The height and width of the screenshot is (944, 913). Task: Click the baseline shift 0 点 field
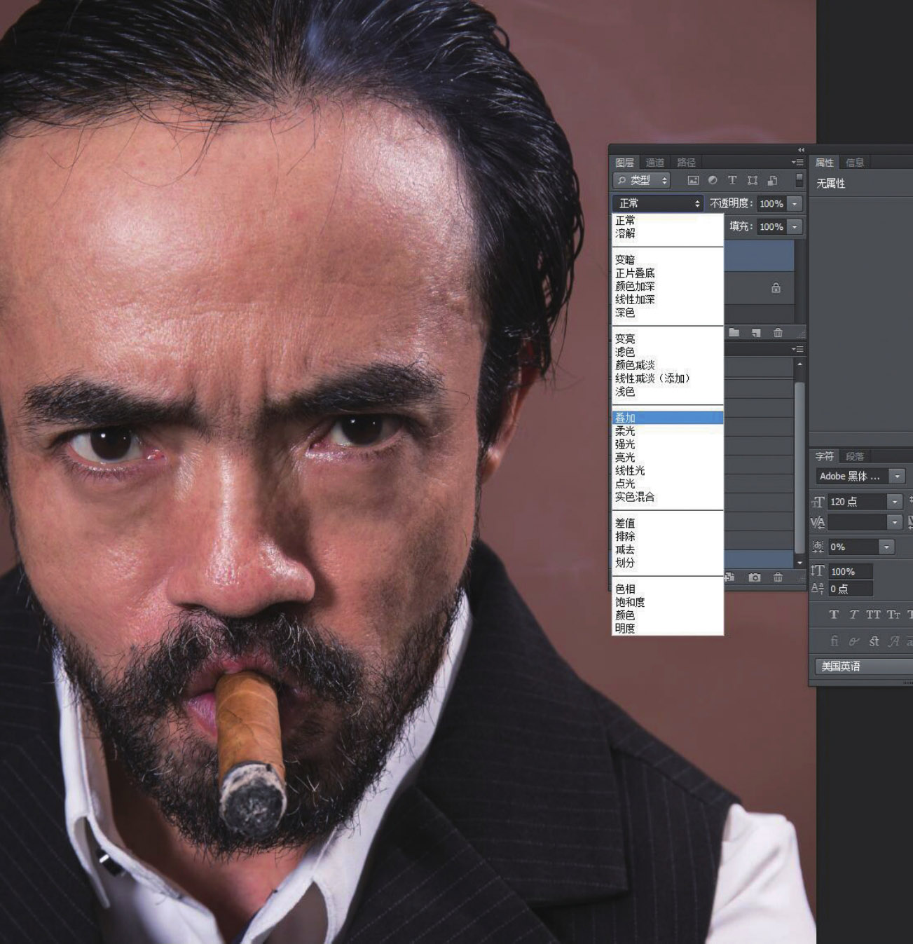(x=850, y=589)
